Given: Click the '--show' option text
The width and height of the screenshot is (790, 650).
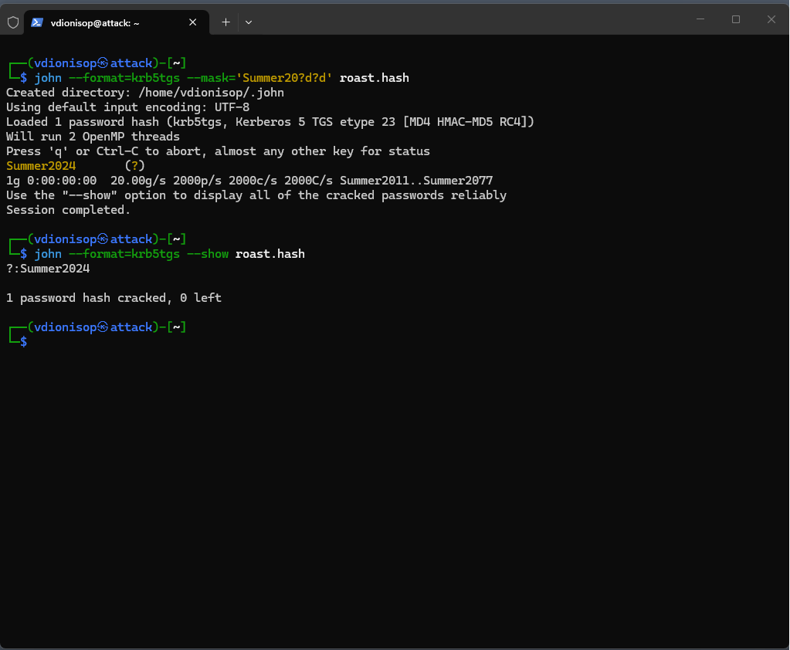Looking at the screenshot, I should tap(208, 254).
